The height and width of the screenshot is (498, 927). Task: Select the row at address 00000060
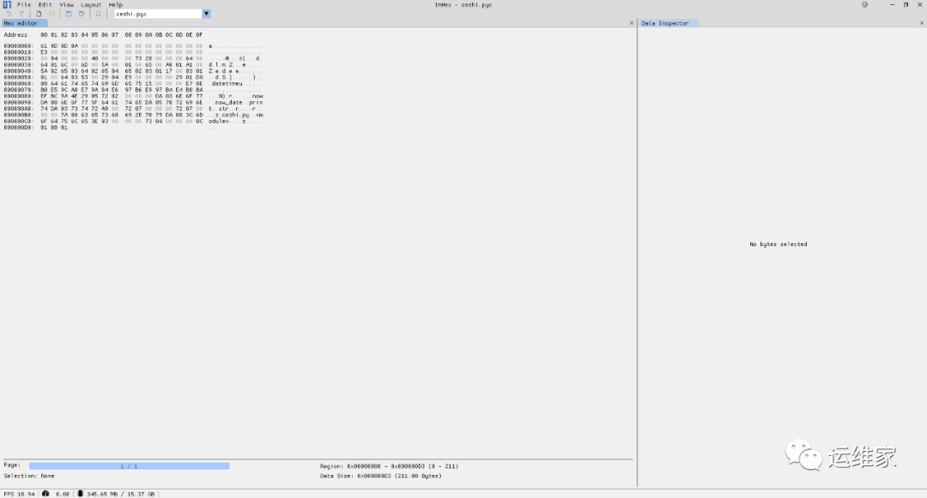[x=133, y=84]
